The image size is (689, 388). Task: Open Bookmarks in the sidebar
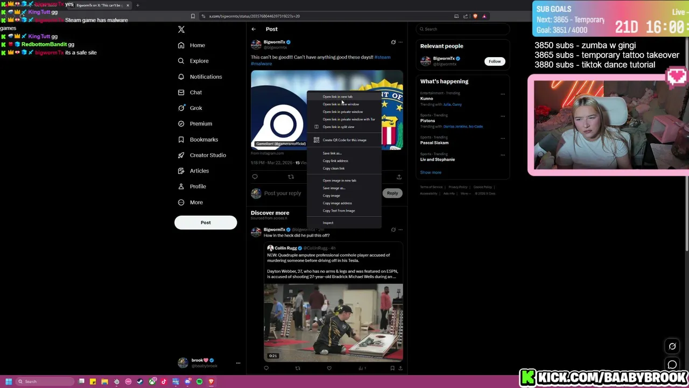click(x=198, y=140)
